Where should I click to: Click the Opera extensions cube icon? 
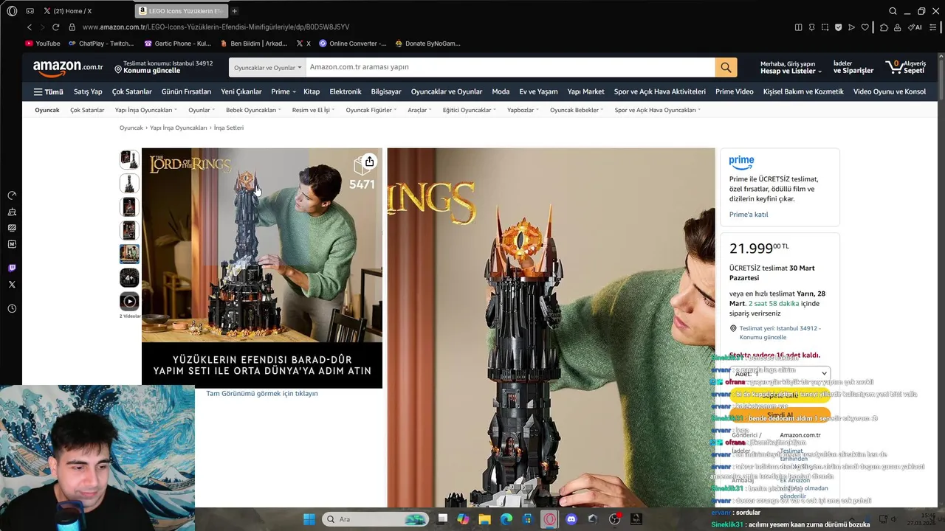pyautogui.click(x=884, y=27)
